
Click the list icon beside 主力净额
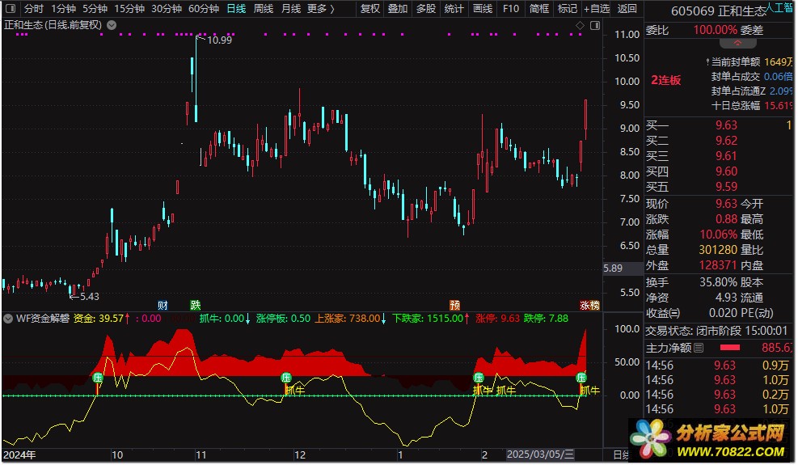coord(699,348)
